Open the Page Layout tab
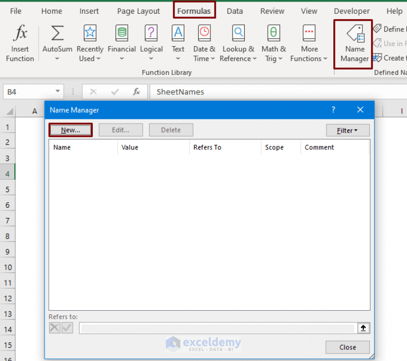Viewport: 407px width, 361px height. (138, 11)
